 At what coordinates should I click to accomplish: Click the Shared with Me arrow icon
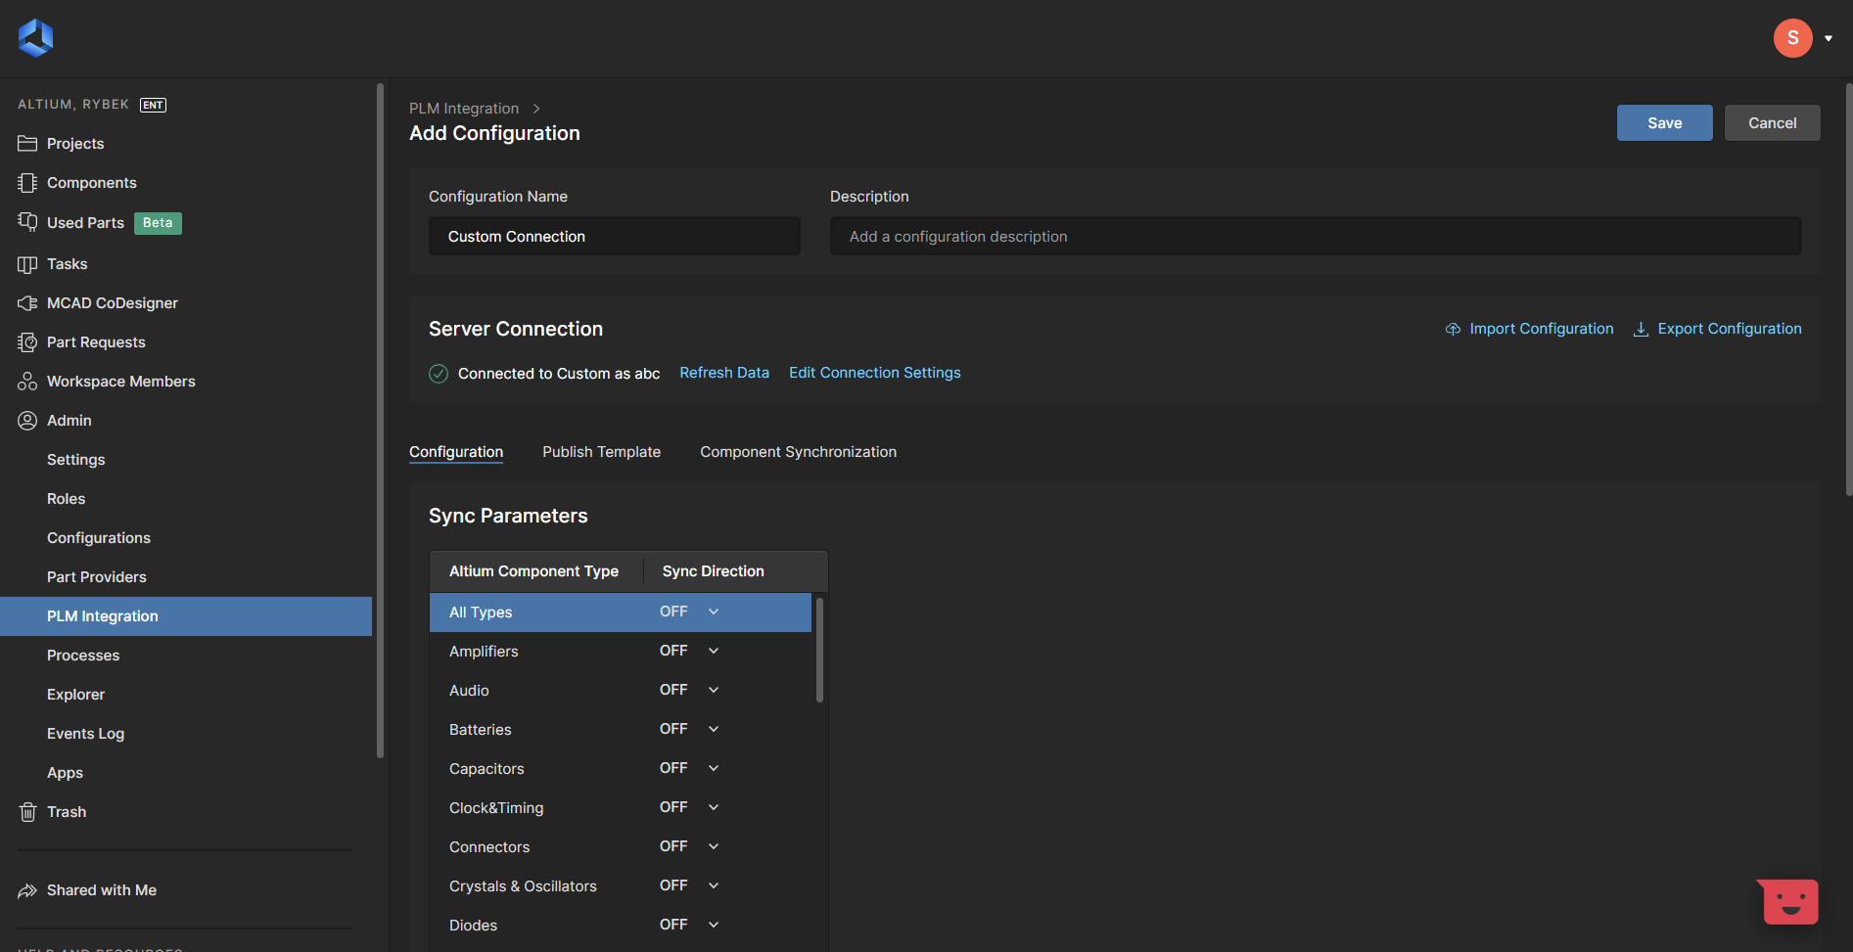27,890
